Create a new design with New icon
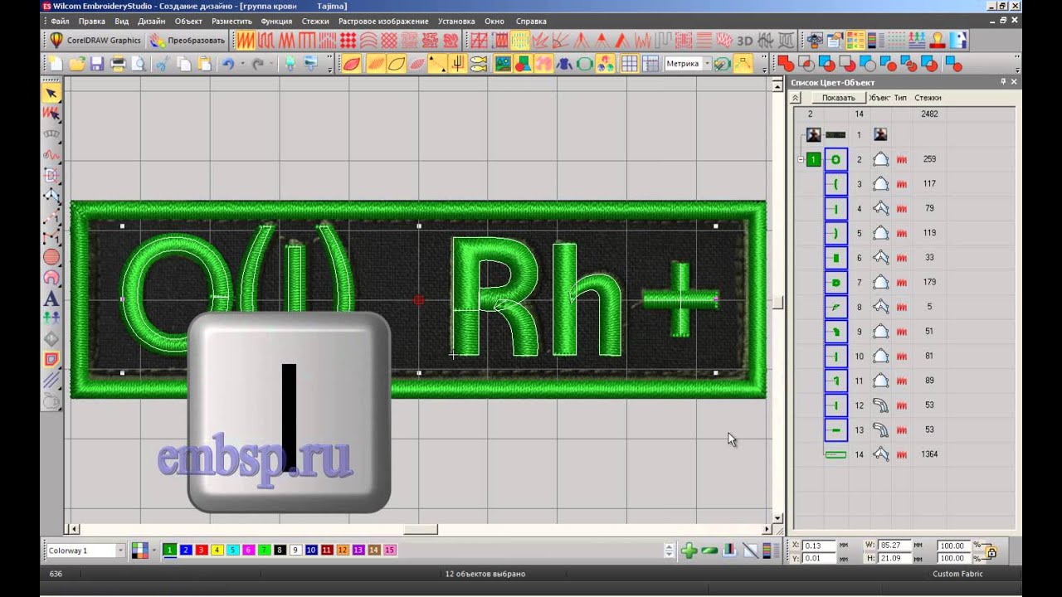Screen dimensions: 1062x597 coord(56,64)
